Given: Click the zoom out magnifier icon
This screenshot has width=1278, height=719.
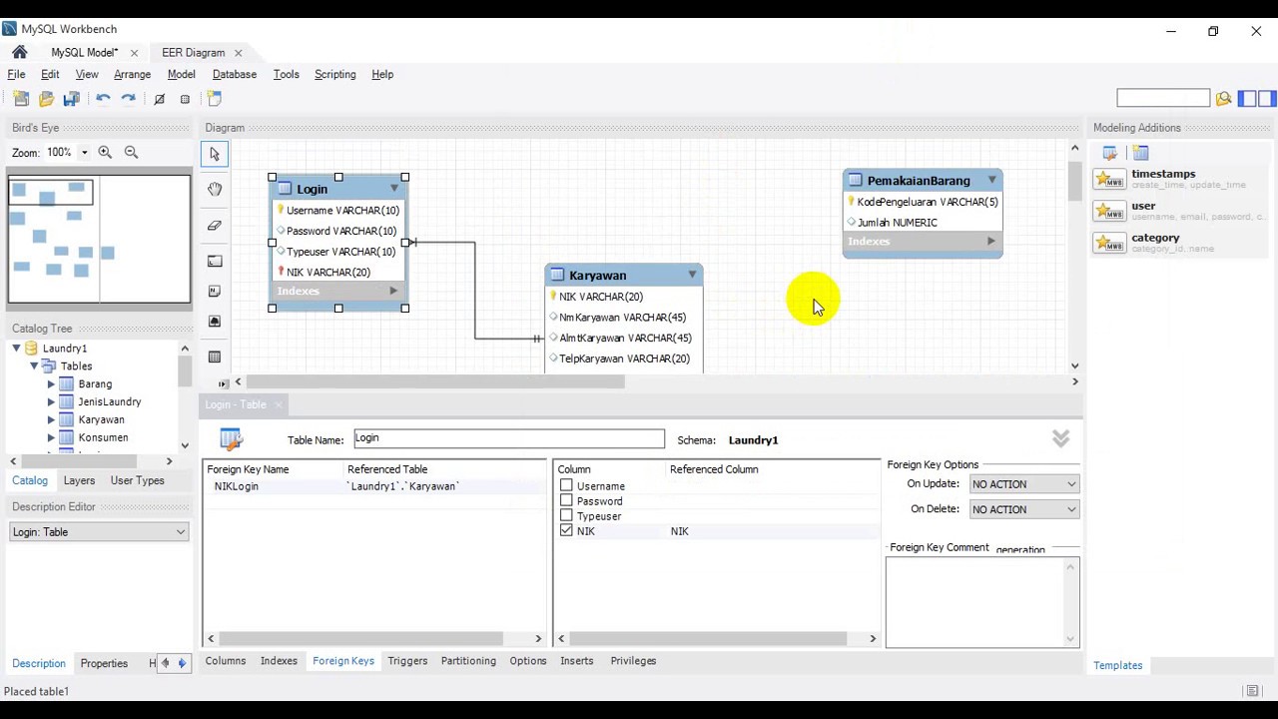Looking at the screenshot, I should [131, 152].
